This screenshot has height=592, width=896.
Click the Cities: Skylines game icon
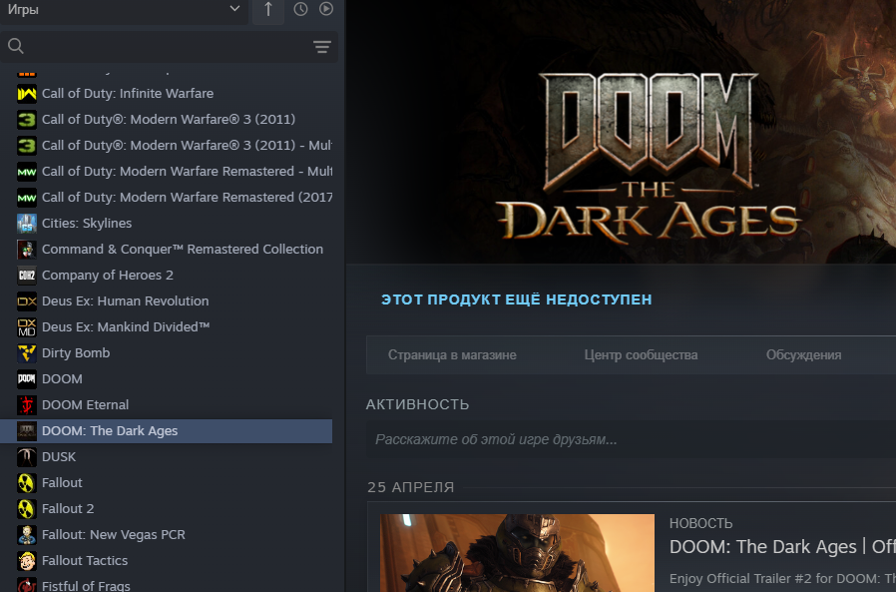coord(27,224)
